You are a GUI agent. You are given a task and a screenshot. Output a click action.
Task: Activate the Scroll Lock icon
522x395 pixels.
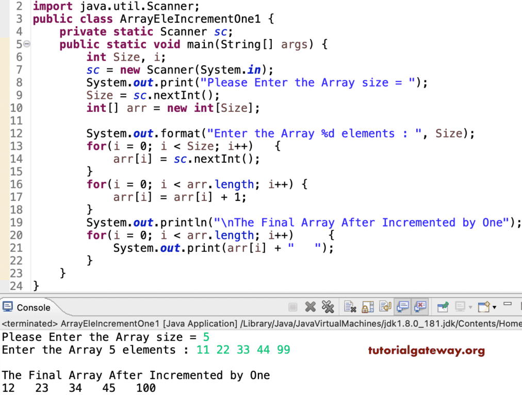[367, 307]
